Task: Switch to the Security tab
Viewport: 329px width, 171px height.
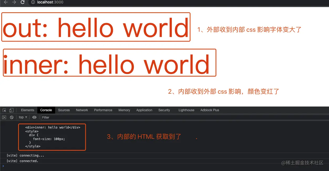Action: coord(164,110)
